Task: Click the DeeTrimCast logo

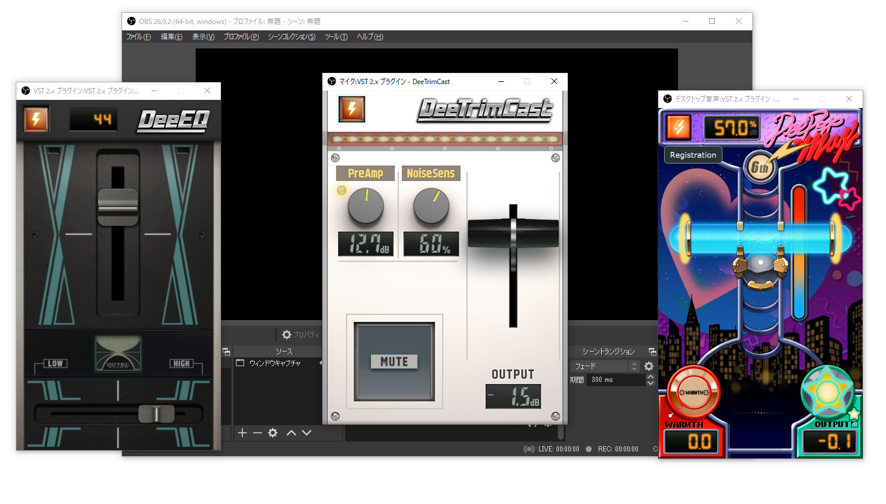Action: (x=485, y=110)
